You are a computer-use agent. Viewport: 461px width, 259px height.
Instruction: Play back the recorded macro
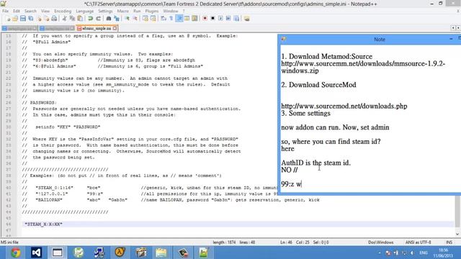pos(220,19)
